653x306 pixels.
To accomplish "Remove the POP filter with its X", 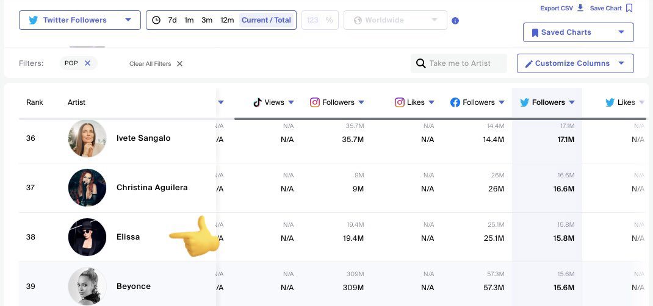I will (87, 63).
